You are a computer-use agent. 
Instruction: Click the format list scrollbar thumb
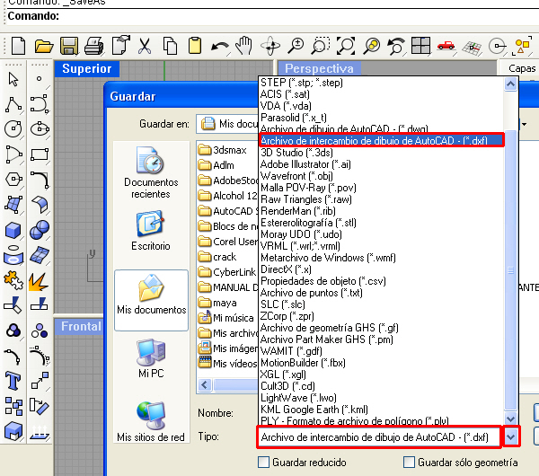[x=511, y=270]
